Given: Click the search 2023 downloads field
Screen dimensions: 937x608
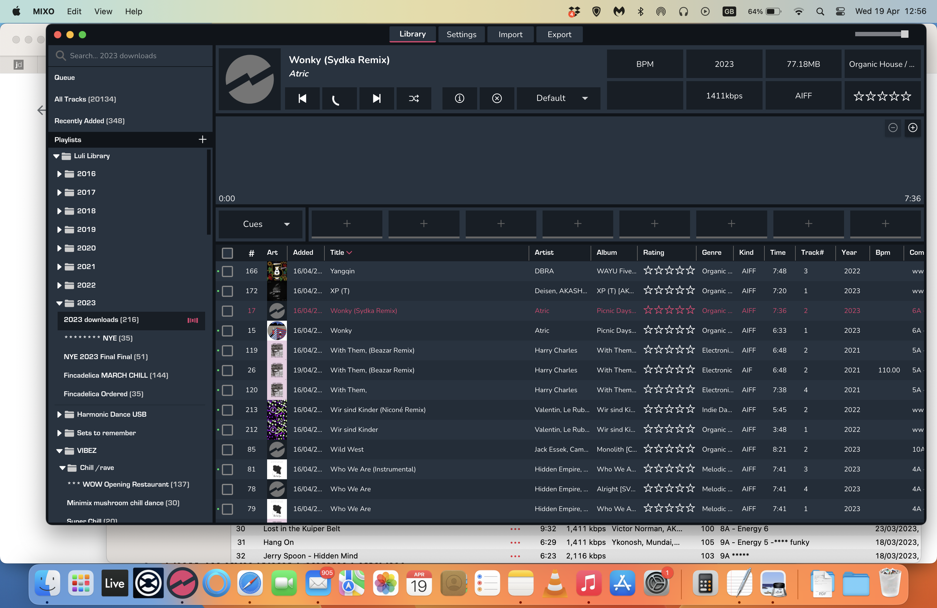Looking at the screenshot, I should tap(134, 56).
